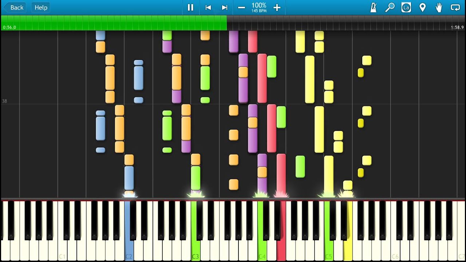Open the magnifier zoom tool

[x=390, y=7]
